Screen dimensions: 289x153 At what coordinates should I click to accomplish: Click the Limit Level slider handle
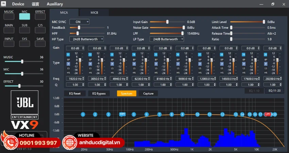pos(264,22)
